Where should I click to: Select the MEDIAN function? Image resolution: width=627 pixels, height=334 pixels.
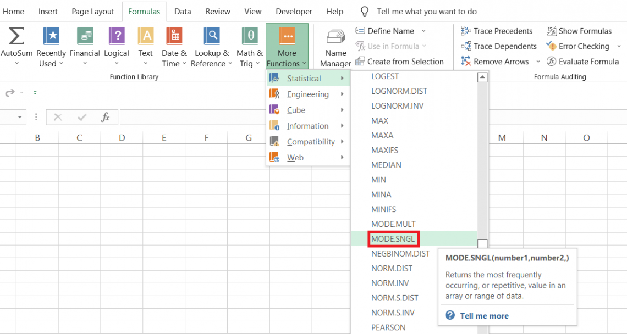pos(386,165)
